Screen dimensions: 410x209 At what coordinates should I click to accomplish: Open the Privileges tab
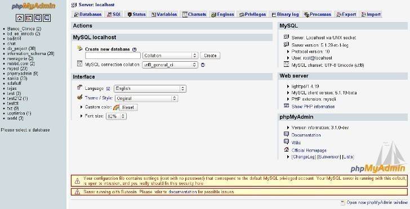coord(252,15)
